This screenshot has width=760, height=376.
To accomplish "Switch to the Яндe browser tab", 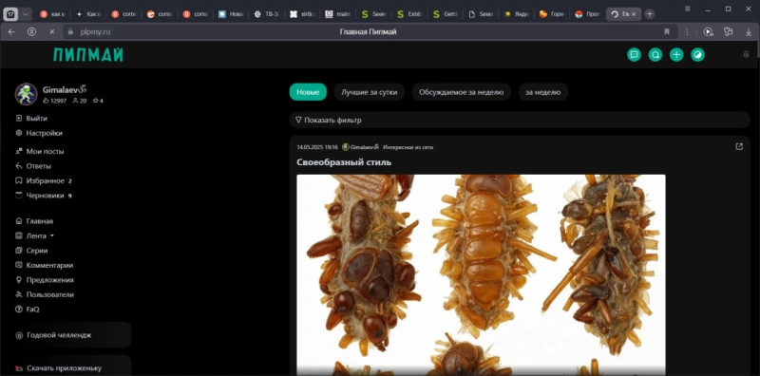I will [516, 14].
